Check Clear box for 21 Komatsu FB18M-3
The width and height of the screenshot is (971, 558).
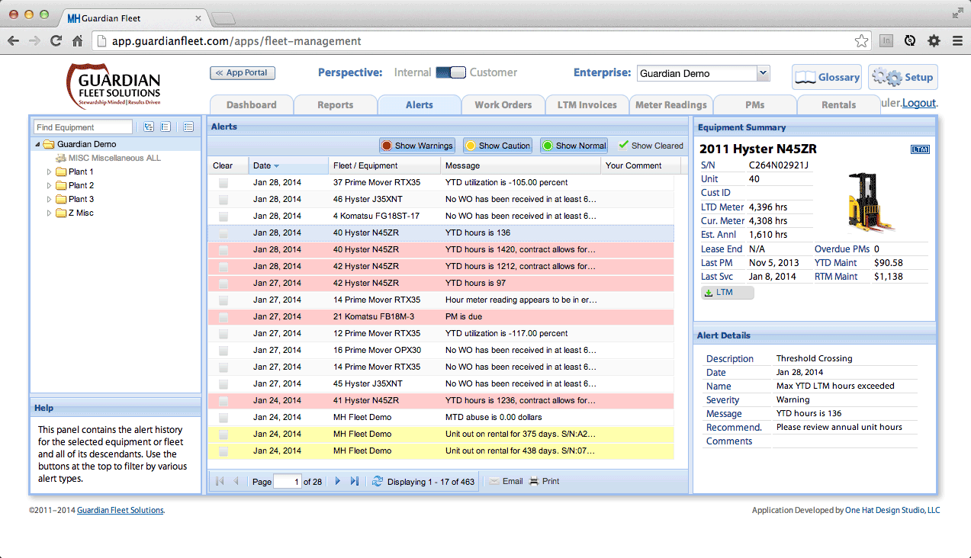[x=223, y=316]
